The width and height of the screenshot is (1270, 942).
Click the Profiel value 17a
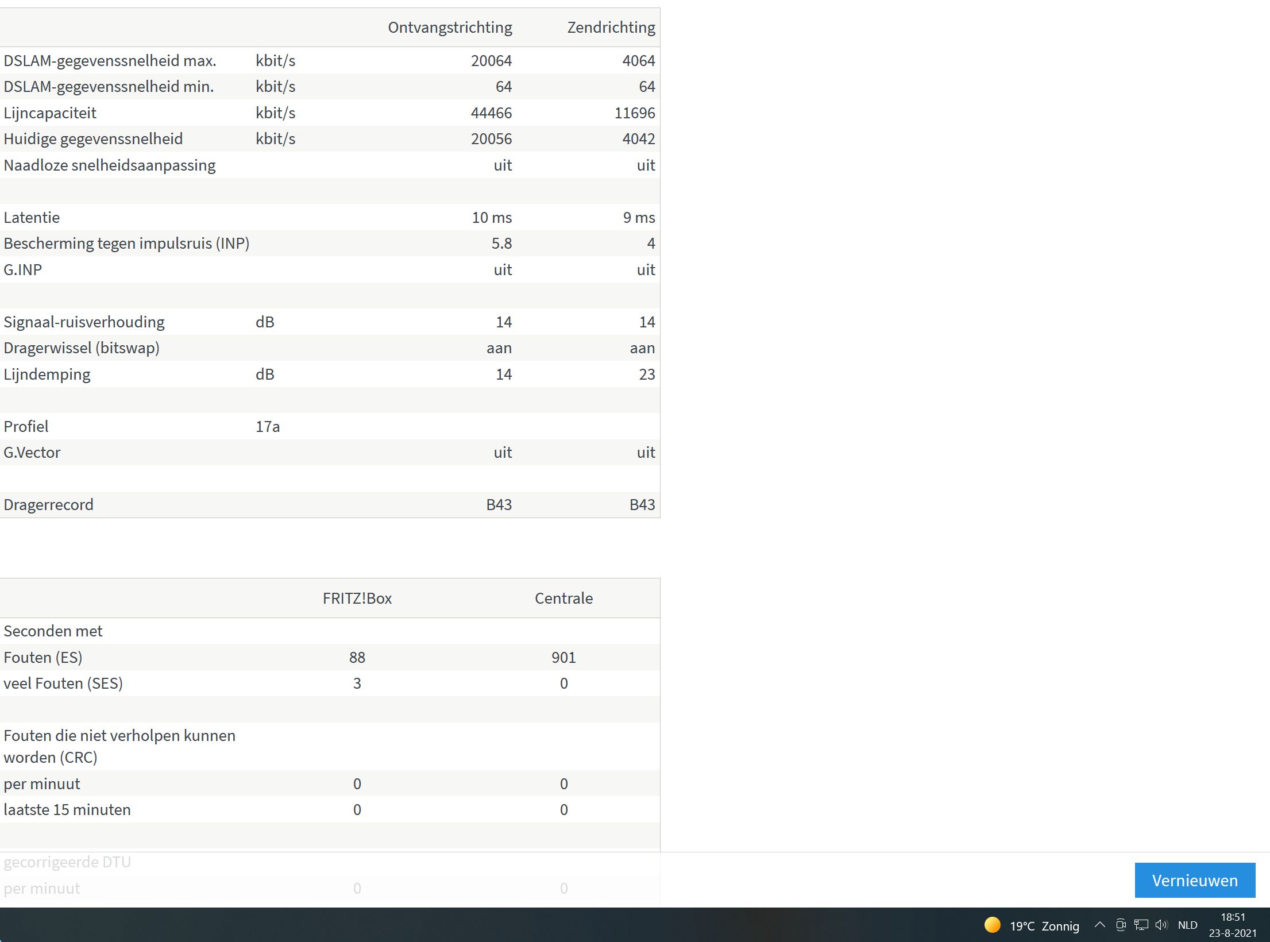point(268,427)
